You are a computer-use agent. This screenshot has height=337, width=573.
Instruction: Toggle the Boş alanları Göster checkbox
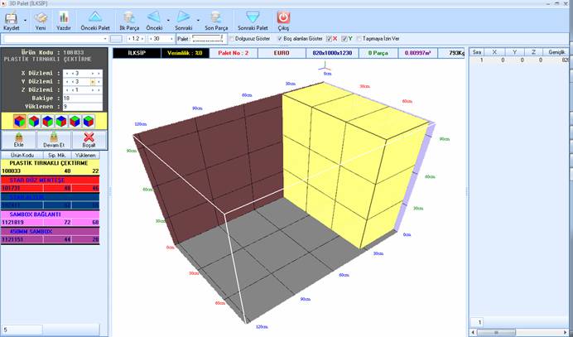pyautogui.click(x=279, y=38)
